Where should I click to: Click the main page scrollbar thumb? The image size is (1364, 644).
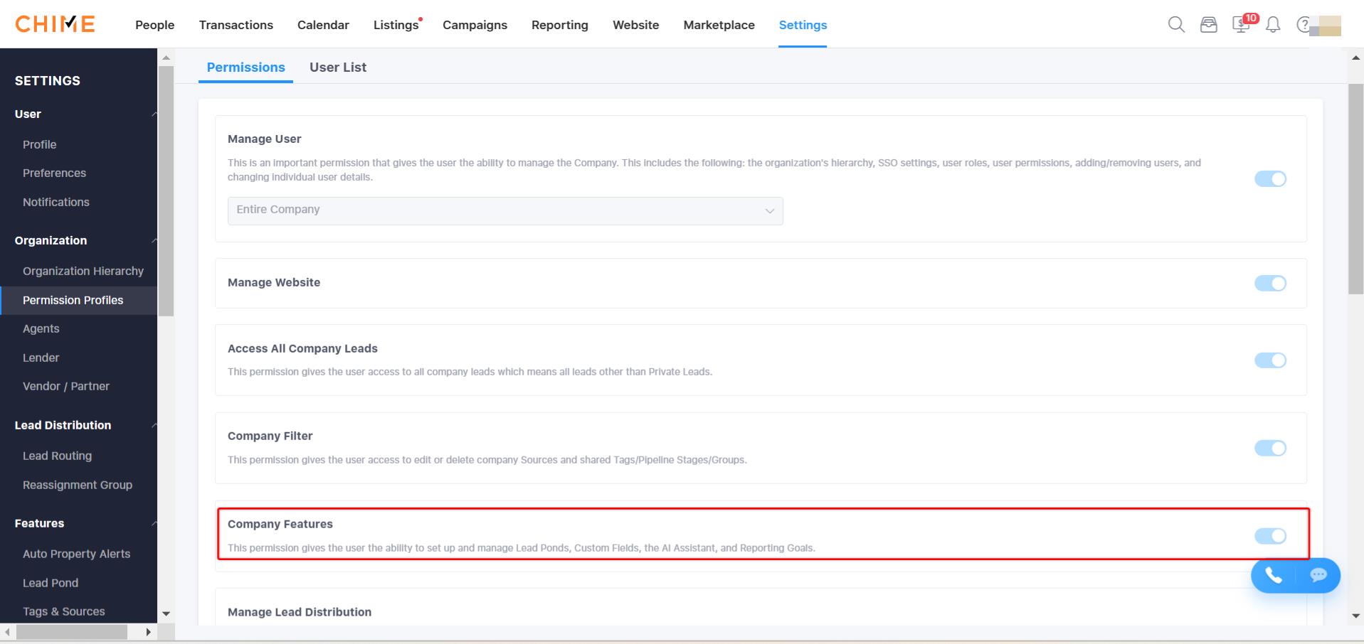pyautogui.click(x=1355, y=189)
